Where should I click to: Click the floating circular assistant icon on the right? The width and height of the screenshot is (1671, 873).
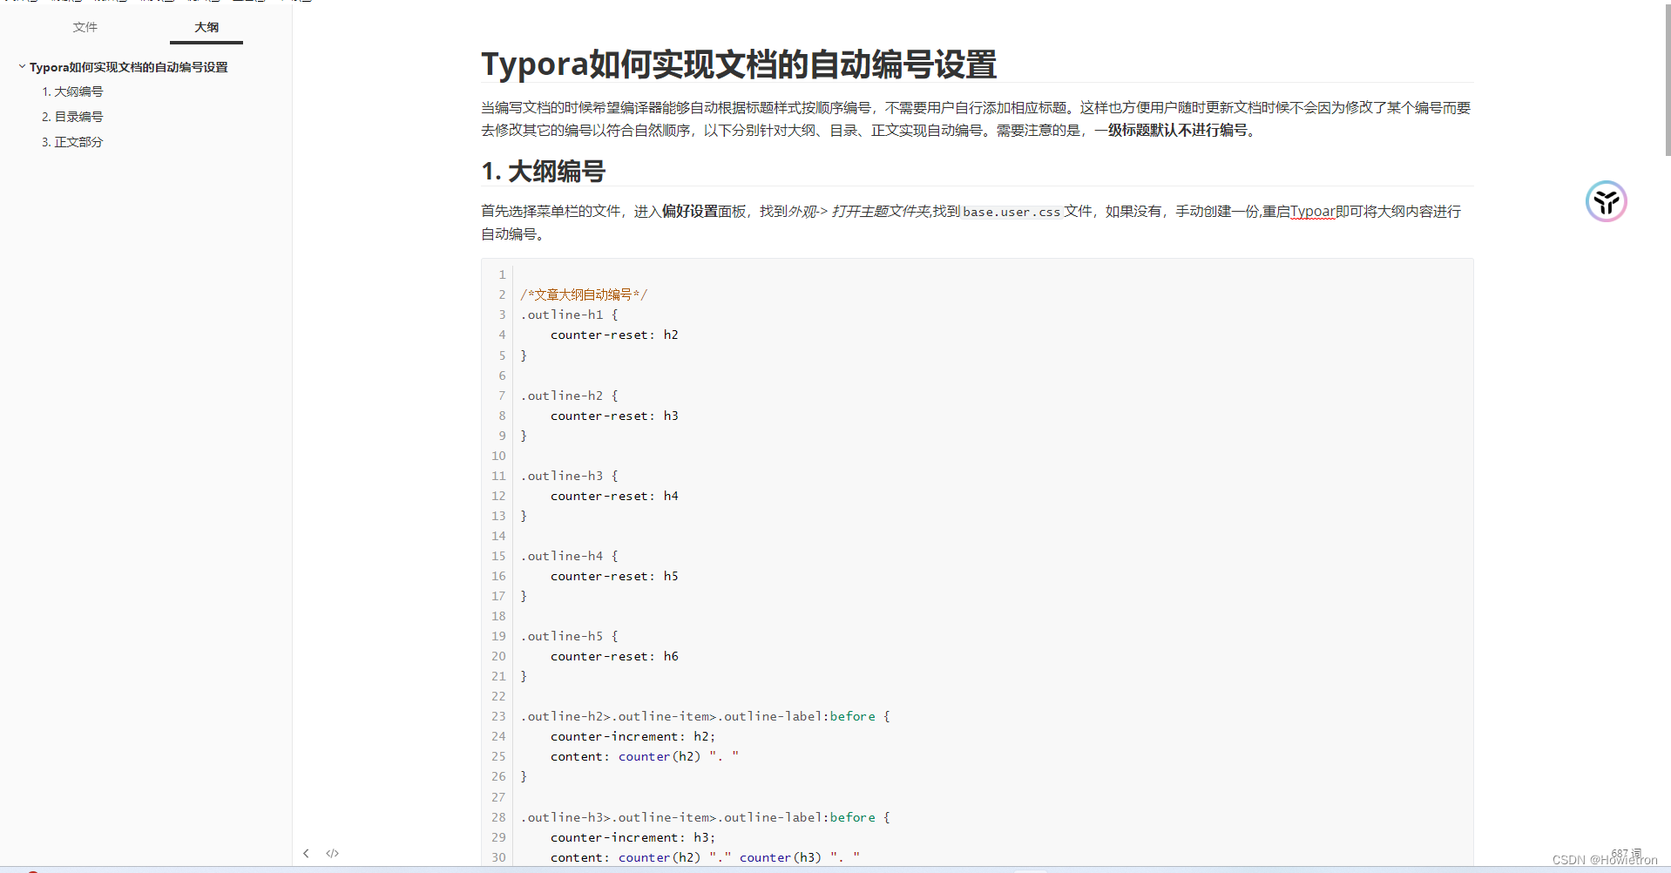point(1606,201)
